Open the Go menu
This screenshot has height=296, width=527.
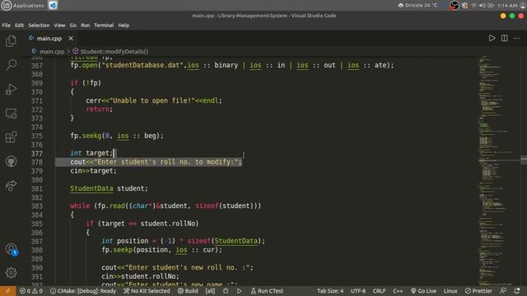pyautogui.click(x=73, y=25)
